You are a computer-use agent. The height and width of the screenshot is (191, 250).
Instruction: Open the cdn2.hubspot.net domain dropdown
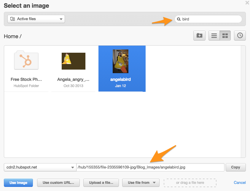pyautogui.click(x=40, y=167)
